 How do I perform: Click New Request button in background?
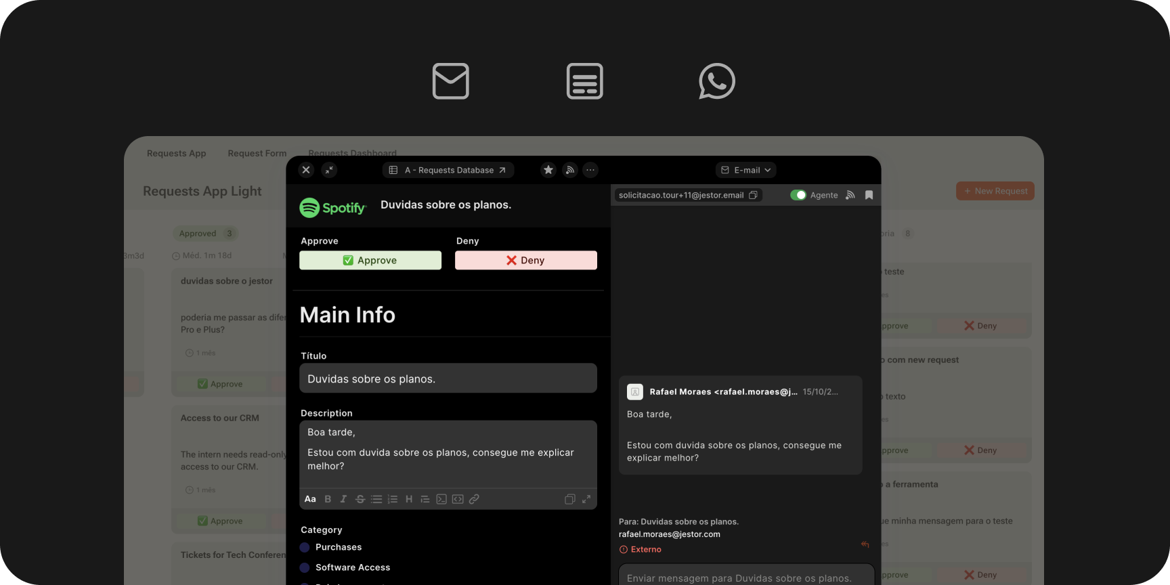click(x=995, y=191)
